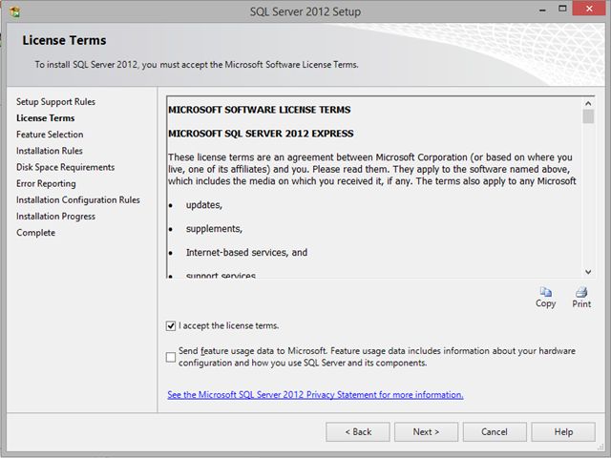
Task: Open Help for this setup page
Action: [563, 432]
